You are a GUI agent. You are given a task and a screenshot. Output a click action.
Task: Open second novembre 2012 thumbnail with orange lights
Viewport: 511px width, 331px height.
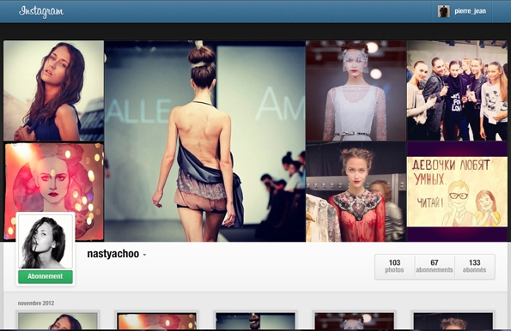click(x=157, y=321)
